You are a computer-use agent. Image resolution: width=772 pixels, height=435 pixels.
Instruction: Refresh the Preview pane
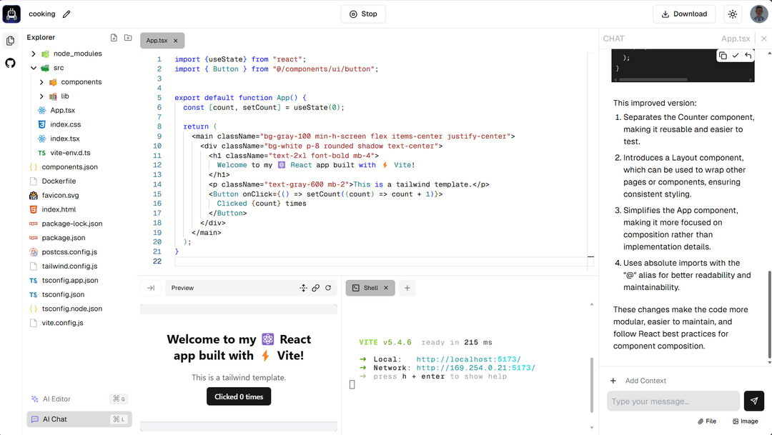click(328, 288)
